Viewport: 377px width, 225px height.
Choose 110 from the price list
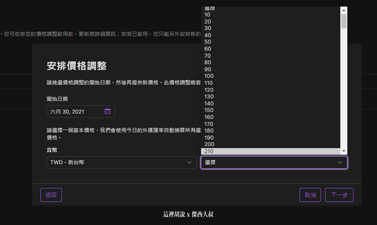coord(270,83)
